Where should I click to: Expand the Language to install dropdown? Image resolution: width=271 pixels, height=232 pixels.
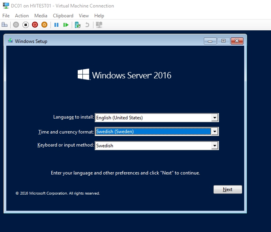[215, 117]
